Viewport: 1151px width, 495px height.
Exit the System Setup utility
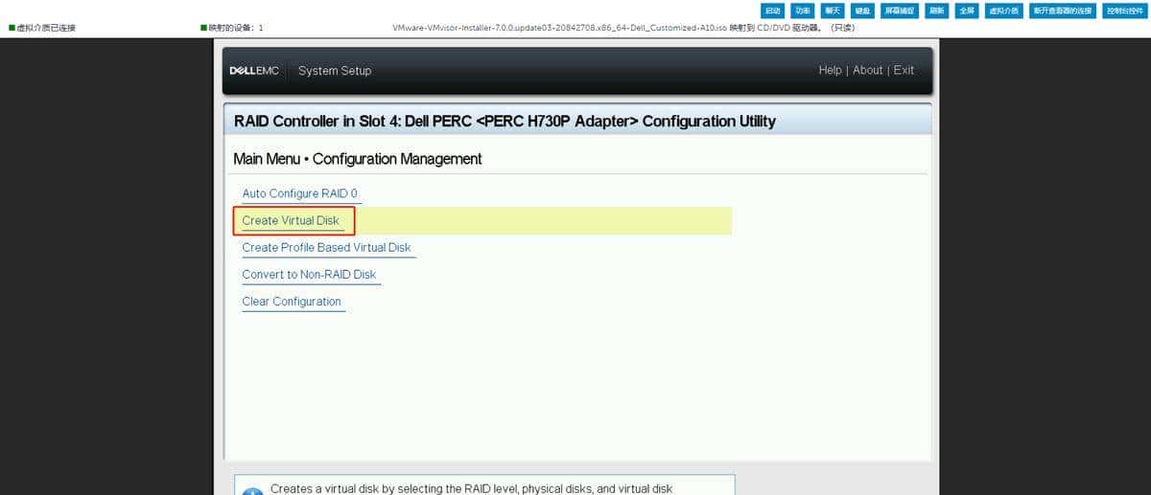tap(904, 71)
